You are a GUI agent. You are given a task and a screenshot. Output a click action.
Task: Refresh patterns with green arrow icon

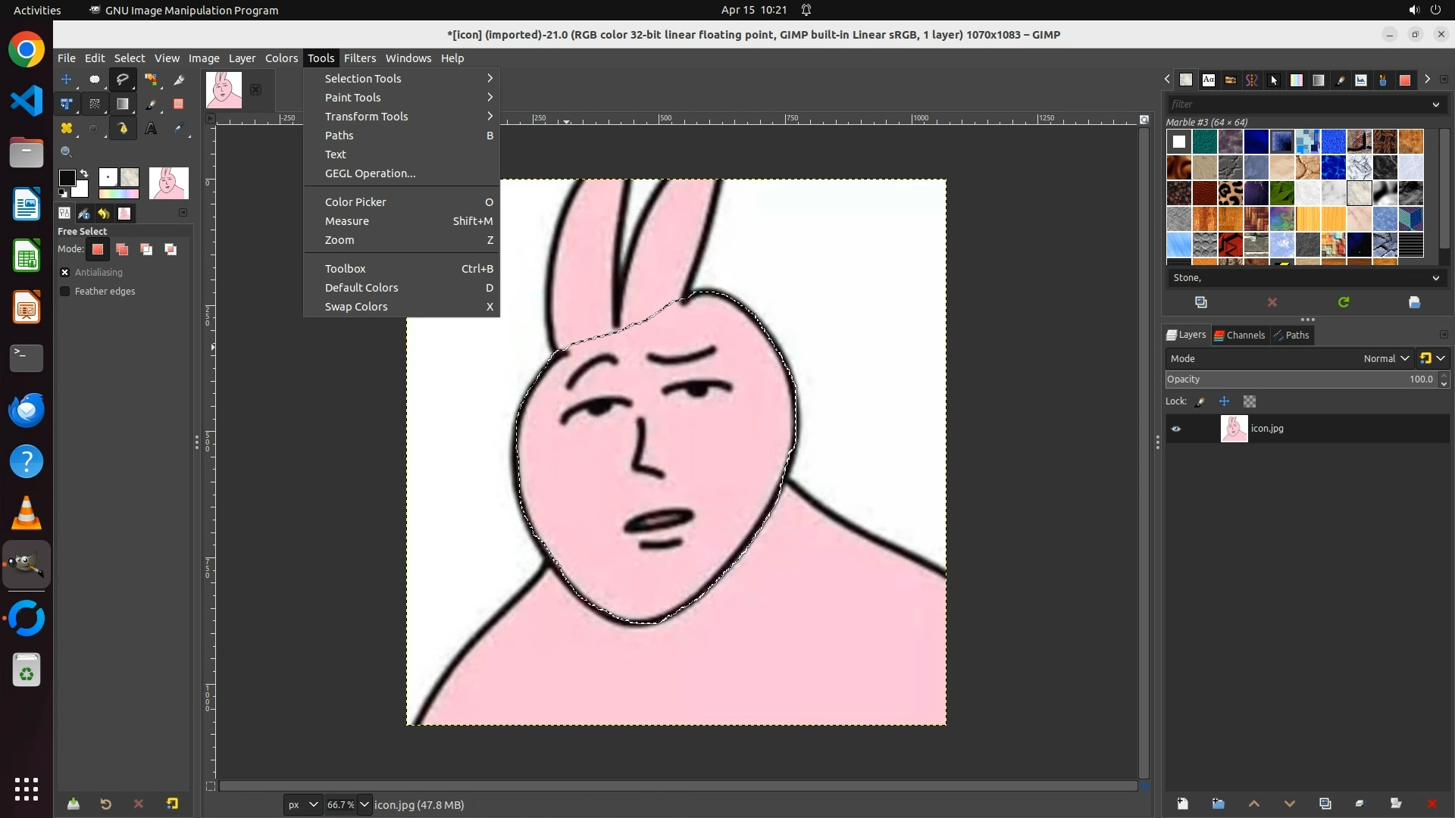pos(1344,302)
